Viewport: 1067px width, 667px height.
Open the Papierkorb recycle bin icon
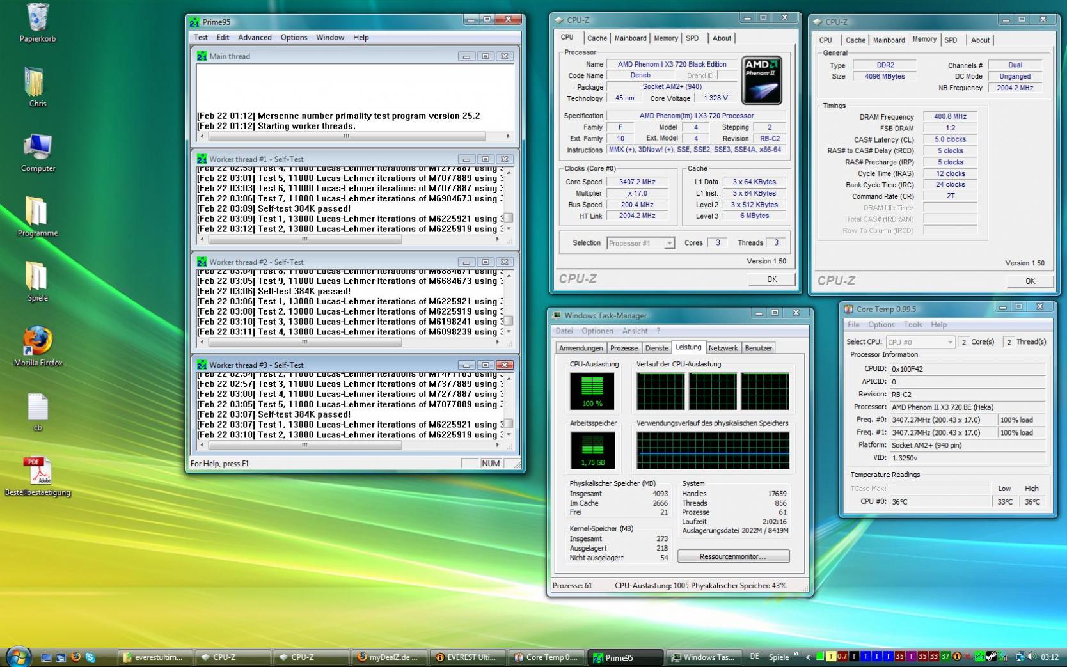point(37,19)
